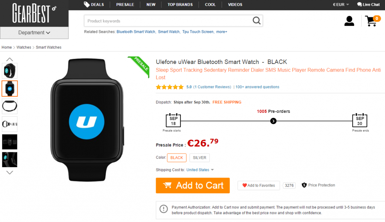Click the Deals tag icon
This screenshot has height=222, width=385.
click(86, 5)
